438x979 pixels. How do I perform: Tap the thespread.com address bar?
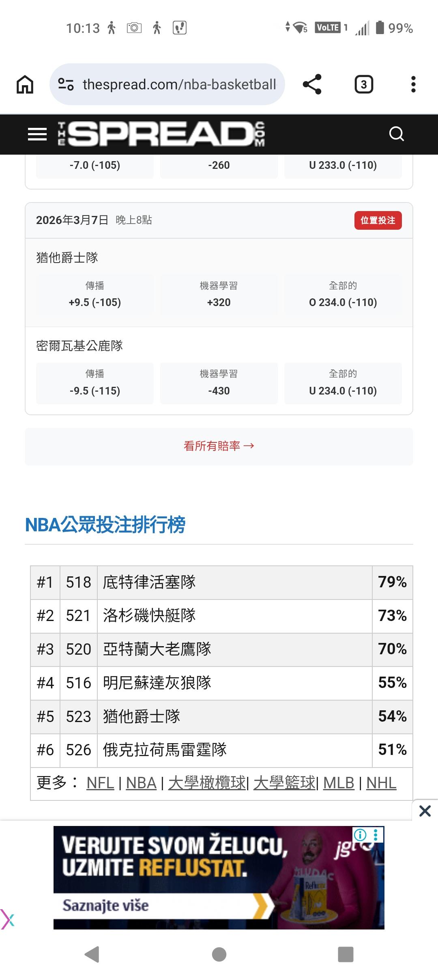pos(179,84)
